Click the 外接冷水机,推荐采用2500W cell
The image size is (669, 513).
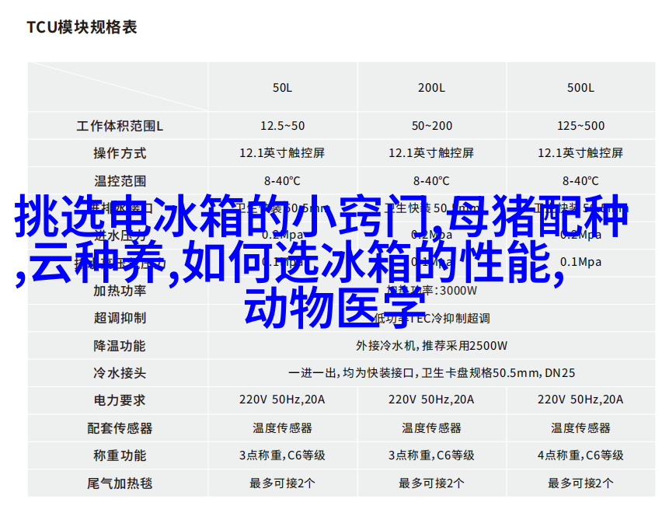[431, 346]
